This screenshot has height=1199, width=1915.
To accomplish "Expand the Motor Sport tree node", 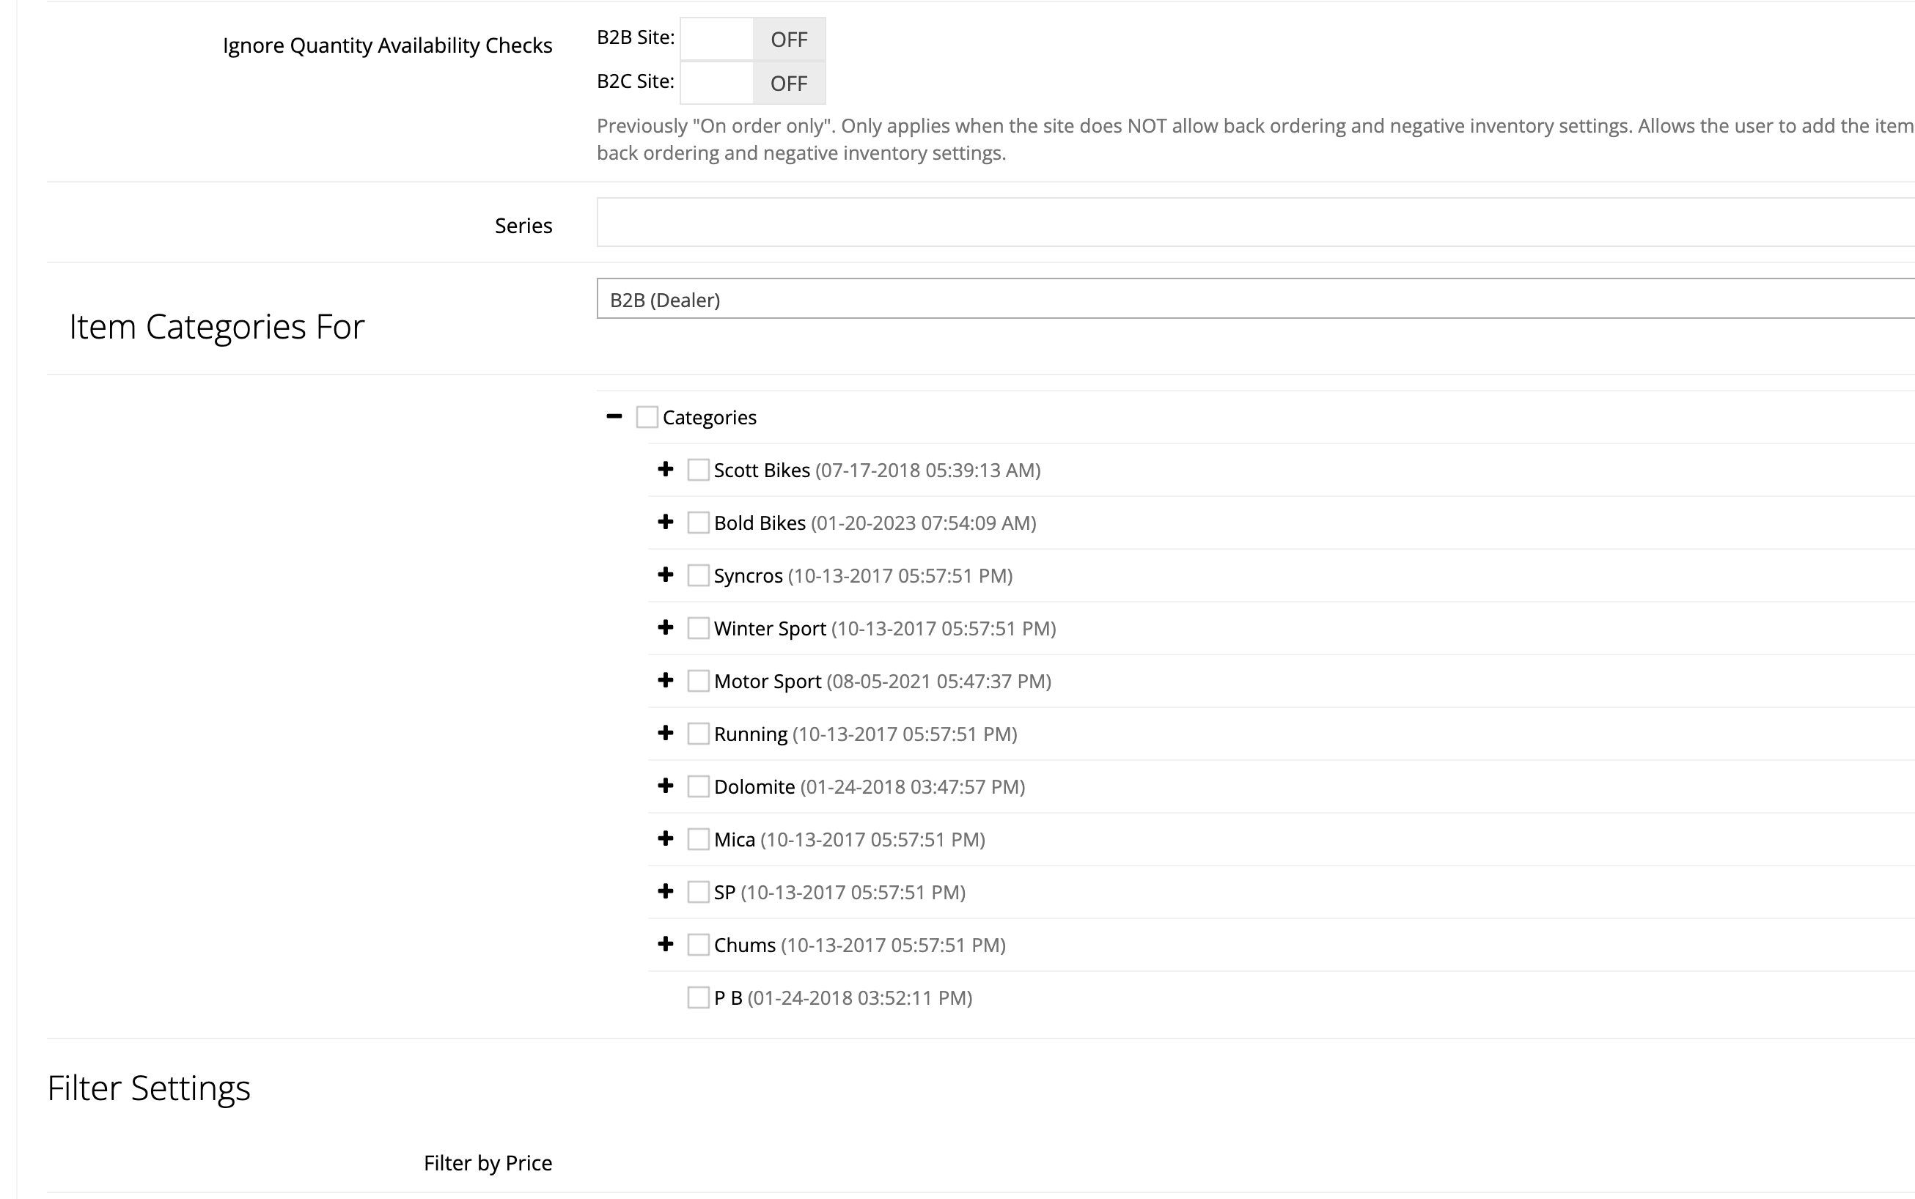I will [x=666, y=680].
